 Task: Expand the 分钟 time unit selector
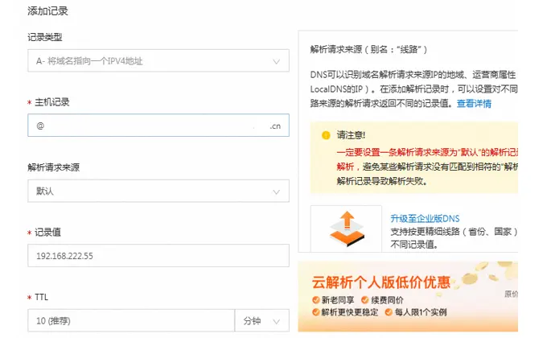[x=263, y=320]
